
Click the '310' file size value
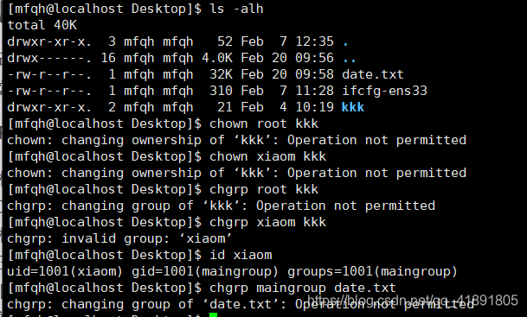click(x=221, y=91)
